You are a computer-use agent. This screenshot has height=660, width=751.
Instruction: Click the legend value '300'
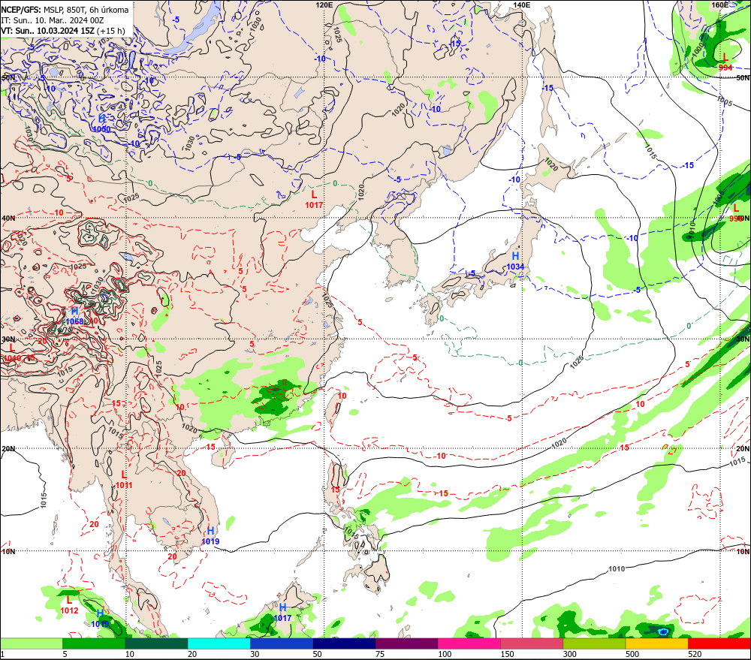pos(569,654)
